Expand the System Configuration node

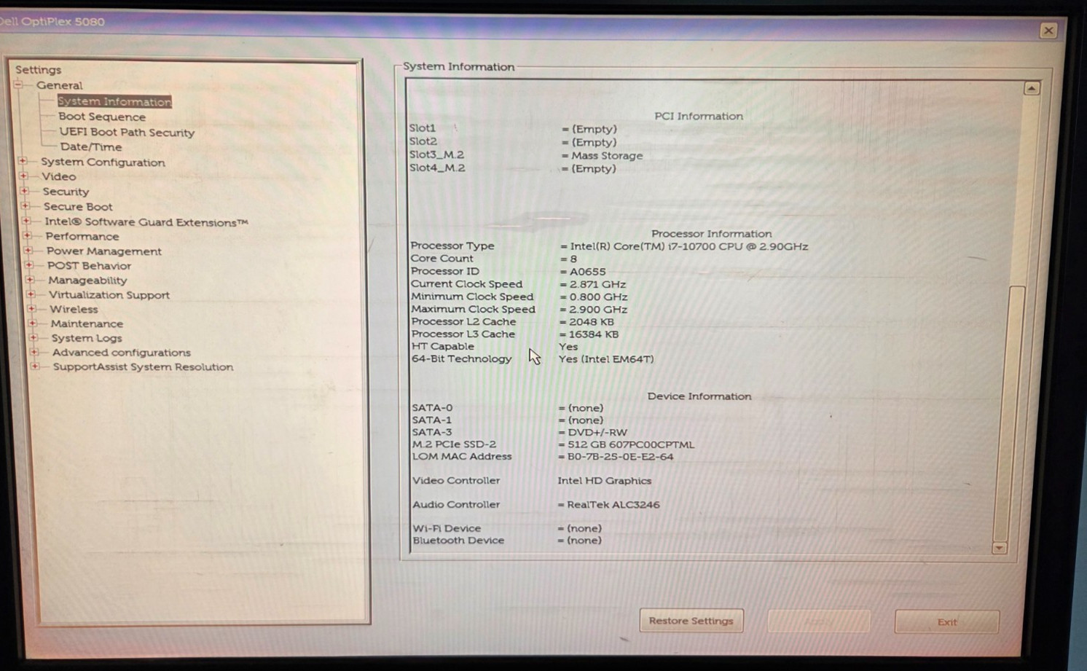point(23,161)
